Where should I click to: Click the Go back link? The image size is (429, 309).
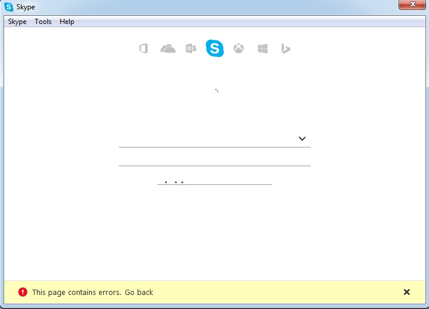point(139,292)
